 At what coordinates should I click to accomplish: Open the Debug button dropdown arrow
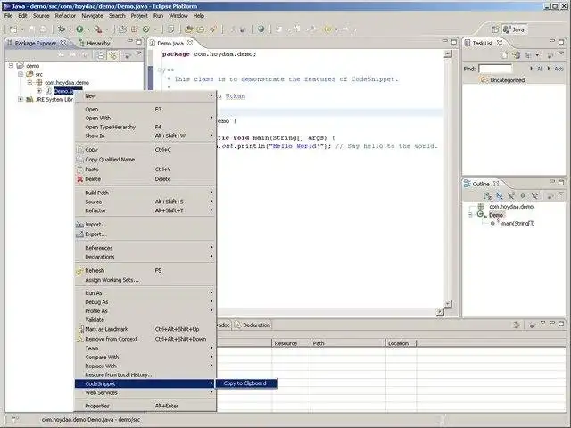(x=70, y=29)
